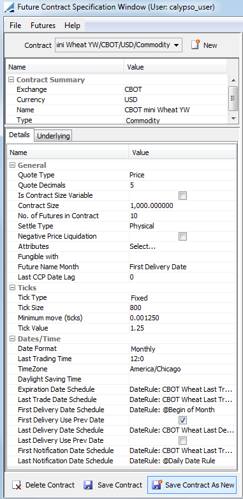
Task: Toggle Negative Price Liquidation checkbox
Action: [x=182, y=236]
